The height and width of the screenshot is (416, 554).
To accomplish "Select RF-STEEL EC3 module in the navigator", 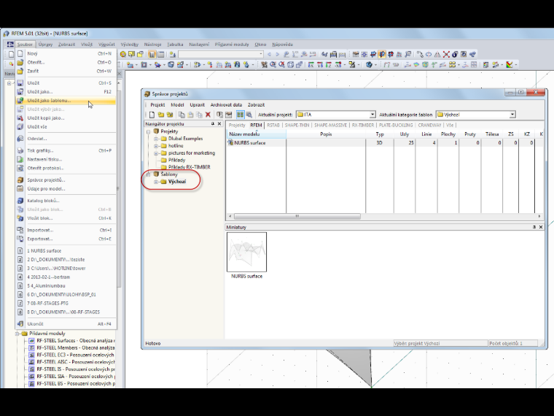I will [75, 355].
